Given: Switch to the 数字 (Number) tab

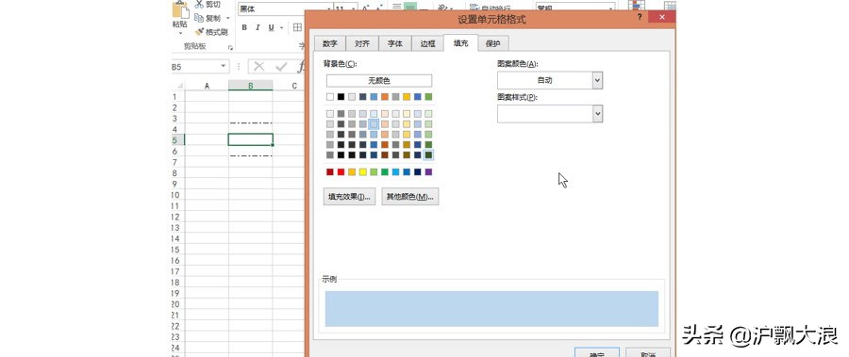Looking at the screenshot, I should (330, 44).
